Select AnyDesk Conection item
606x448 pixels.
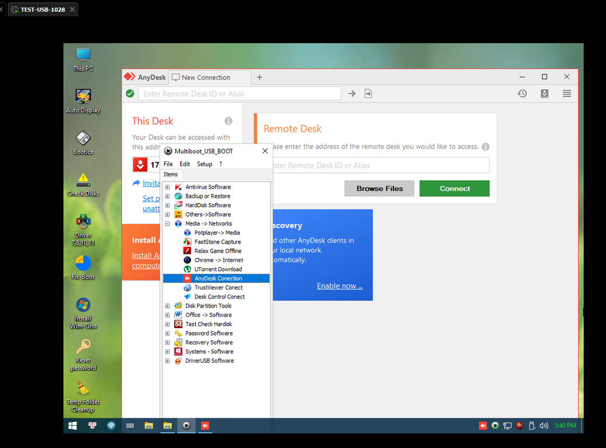pos(216,278)
